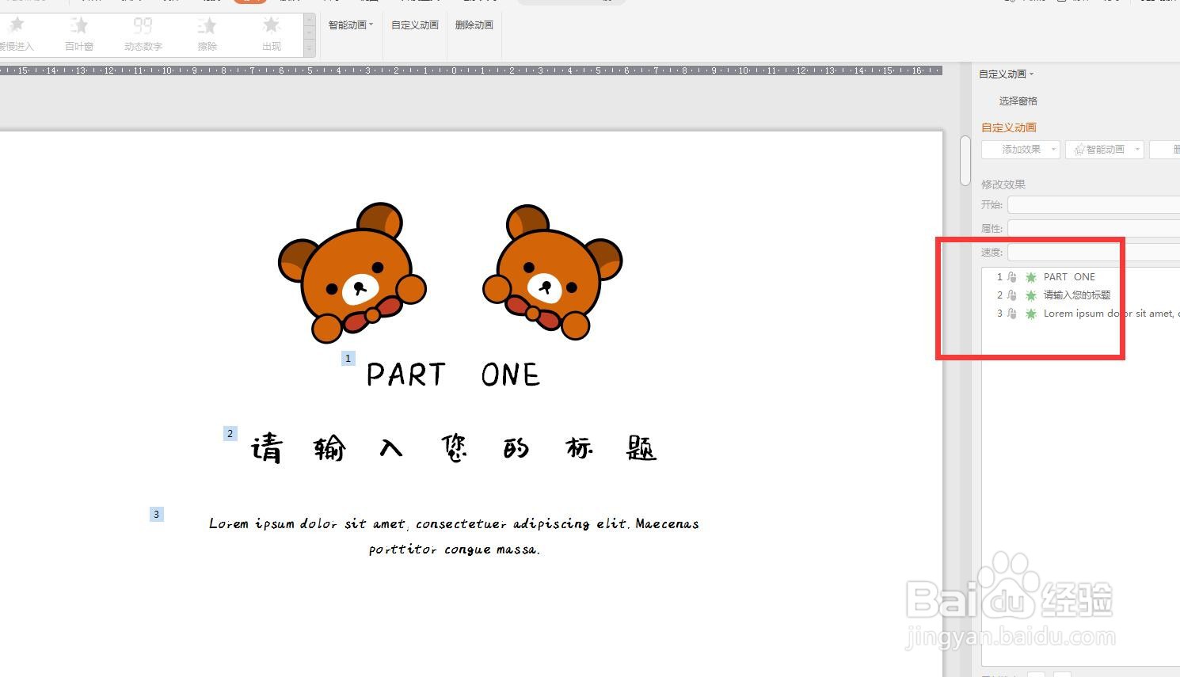Select the 动态数字 animation effect
This screenshot has height=677, width=1180.
[x=143, y=34]
